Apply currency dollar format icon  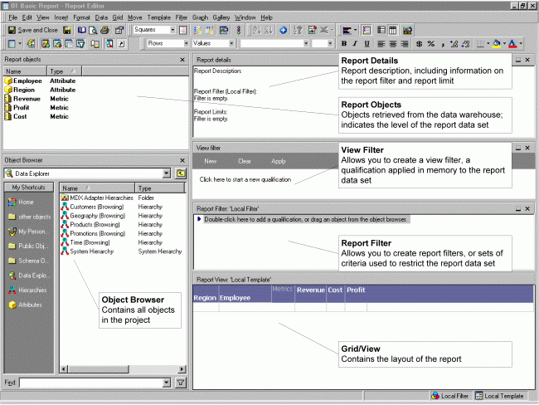(x=419, y=43)
